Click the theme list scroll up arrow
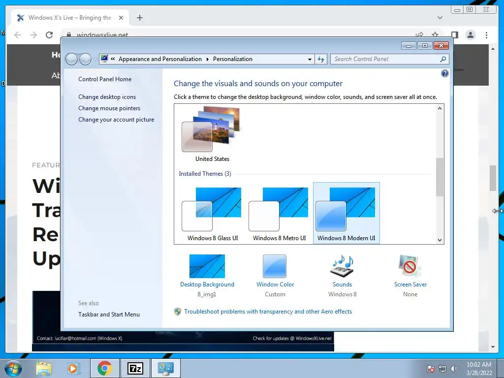 pos(440,108)
